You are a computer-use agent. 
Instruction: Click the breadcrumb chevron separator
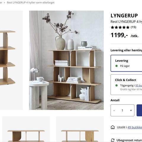pyautogui.click(x=4, y=3)
